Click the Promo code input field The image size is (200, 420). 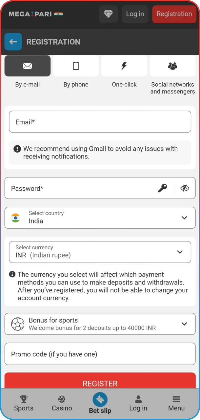click(x=100, y=354)
